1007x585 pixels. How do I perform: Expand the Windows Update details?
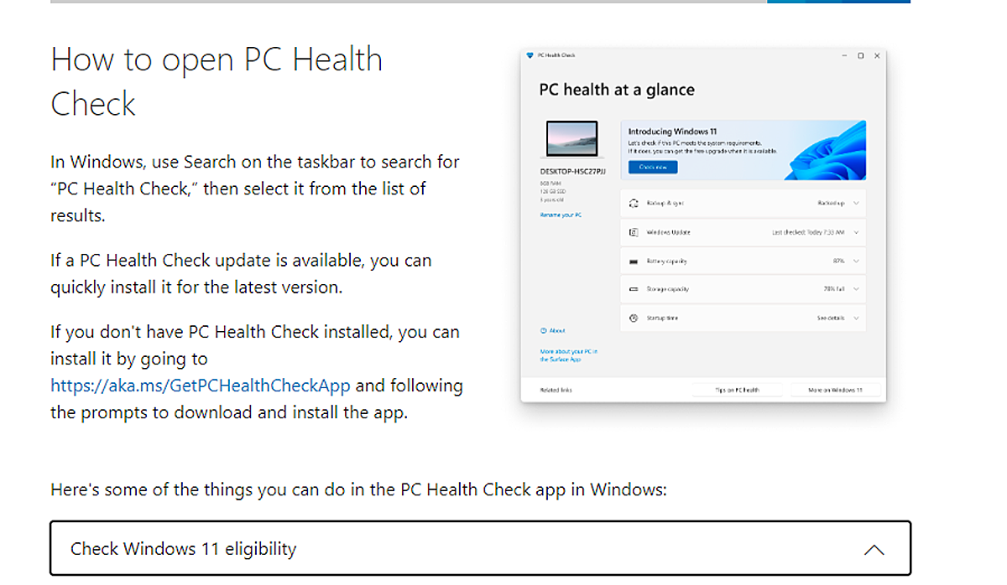[x=855, y=232]
